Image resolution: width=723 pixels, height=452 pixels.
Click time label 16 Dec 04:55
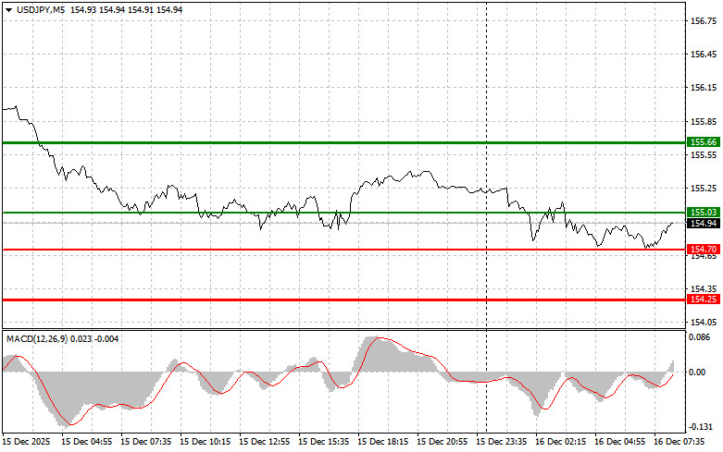pos(619,442)
